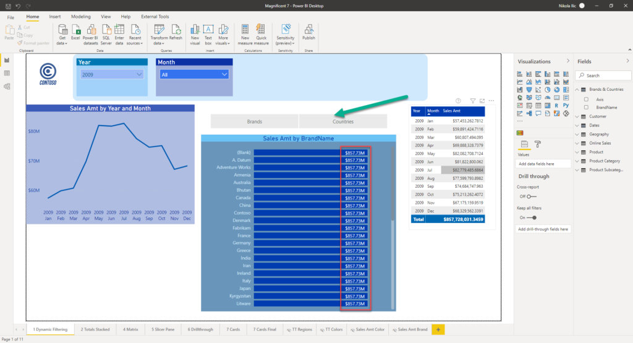The image size is (633, 343).
Task: Click the Enter data icon
Action: [119, 35]
